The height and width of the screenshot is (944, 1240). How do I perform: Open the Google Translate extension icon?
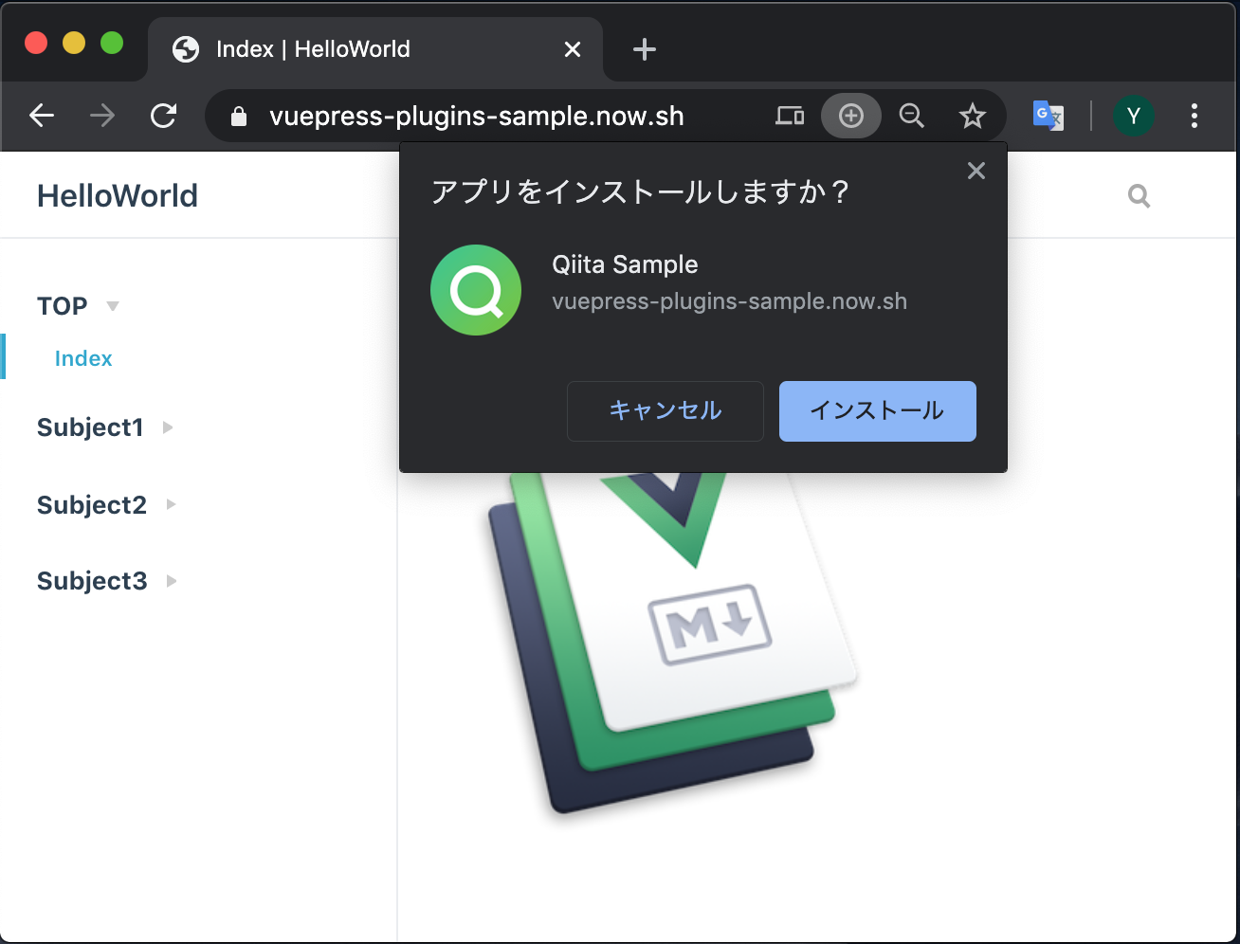pyautogui.click(x=1049, y=116)
